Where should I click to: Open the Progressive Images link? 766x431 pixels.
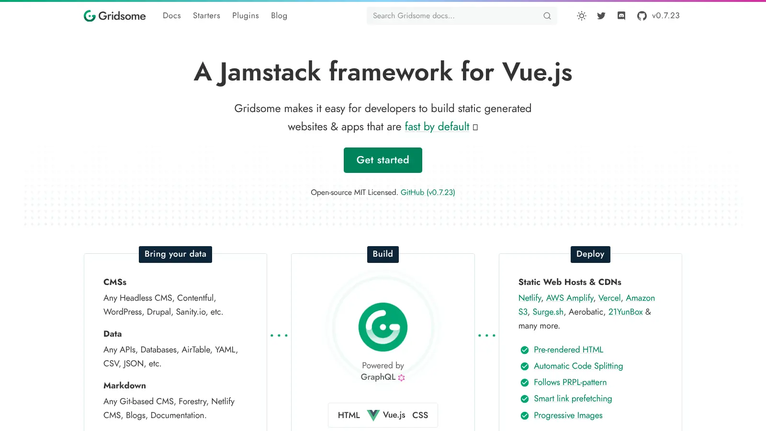tap(568, 416)
